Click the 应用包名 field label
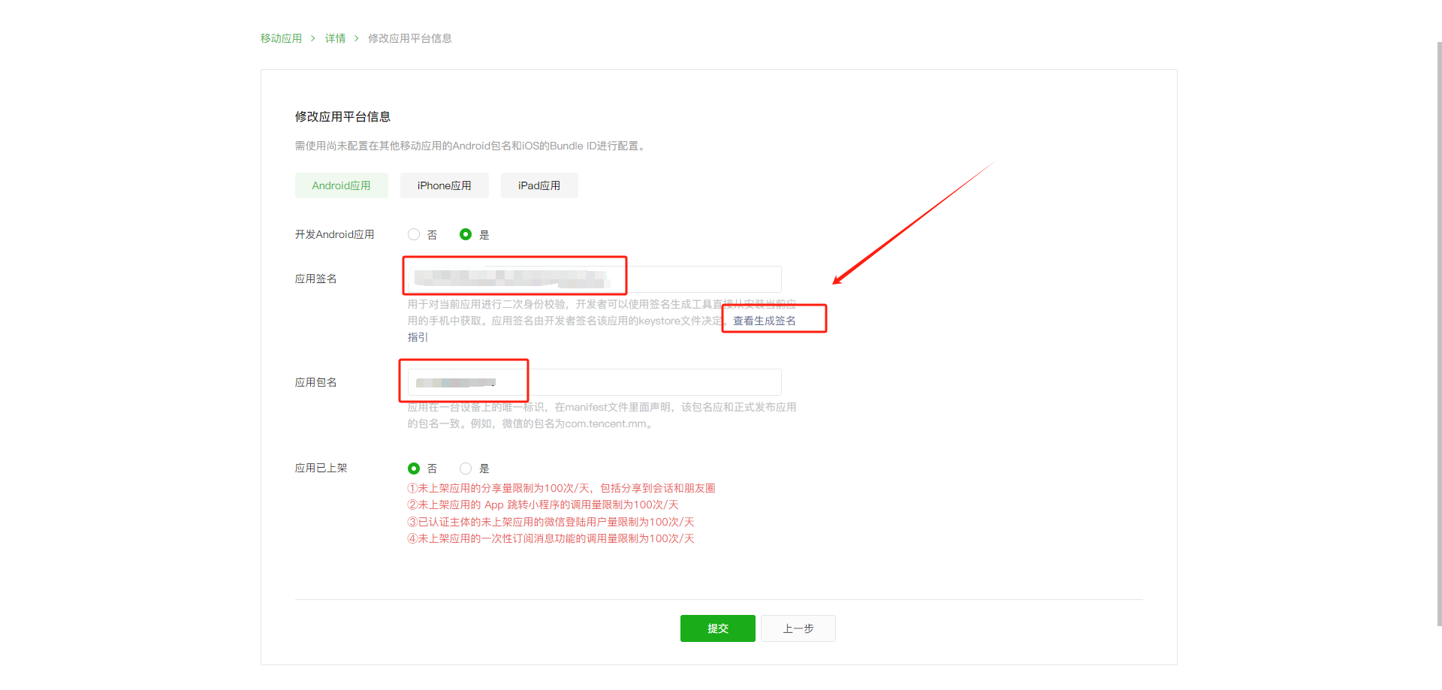This screenshot has height=690, width=1442. (315, 382)
